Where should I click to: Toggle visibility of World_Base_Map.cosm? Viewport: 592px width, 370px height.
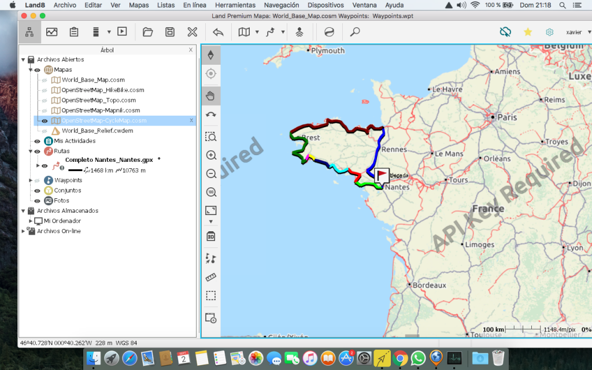(44, 80)
